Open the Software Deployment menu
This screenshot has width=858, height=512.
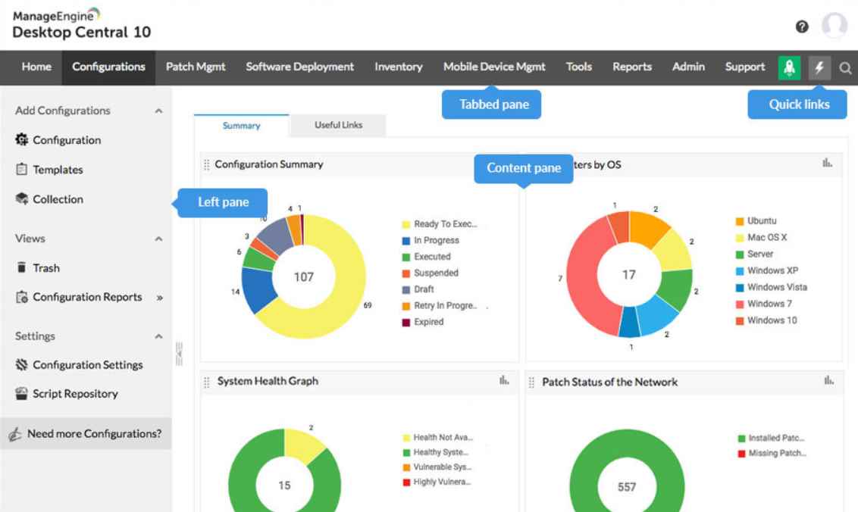point(300,67)
